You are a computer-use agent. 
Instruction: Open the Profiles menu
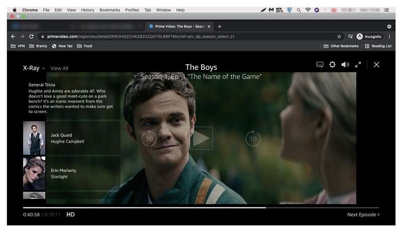click(132, 10)
